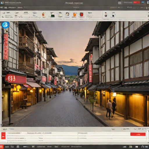Click the white teapot-shaped toolbar icon

click(x=60, y=15)
